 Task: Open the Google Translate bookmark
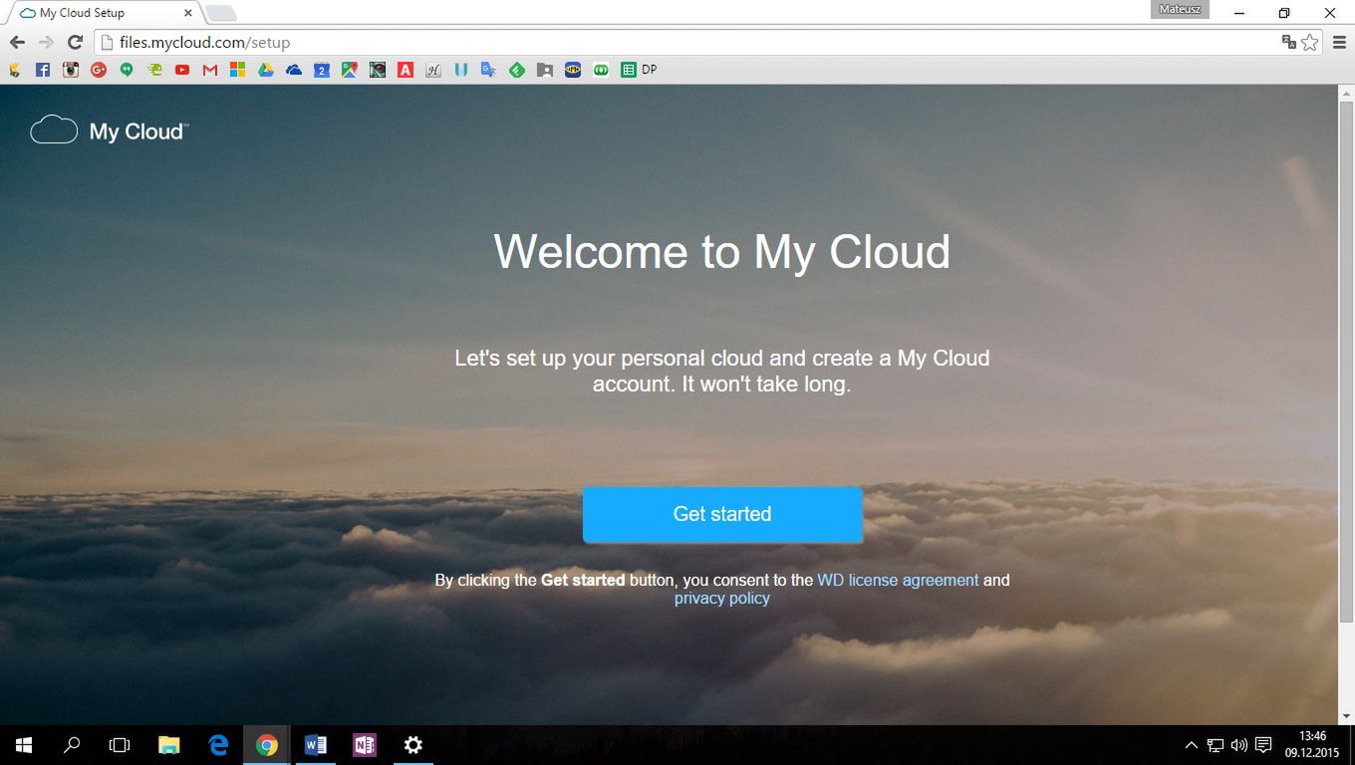point(488,70)
